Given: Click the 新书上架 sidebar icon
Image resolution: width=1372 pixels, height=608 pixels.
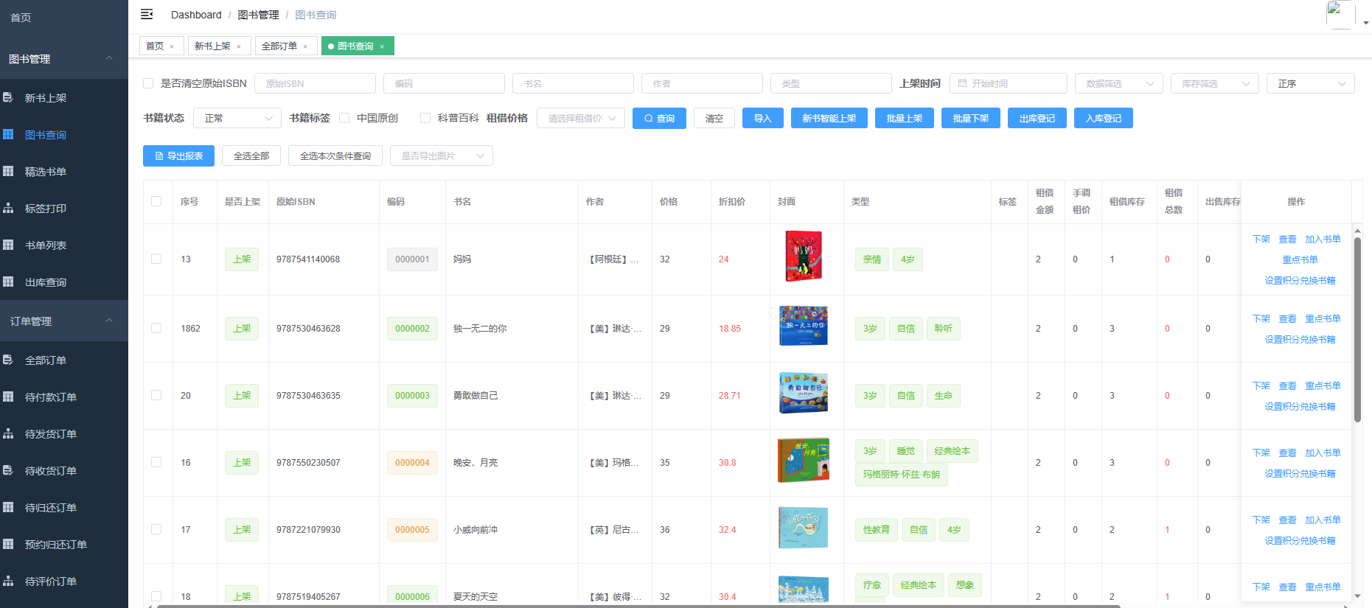Looking at the screenshot, I should coord(8,97).
